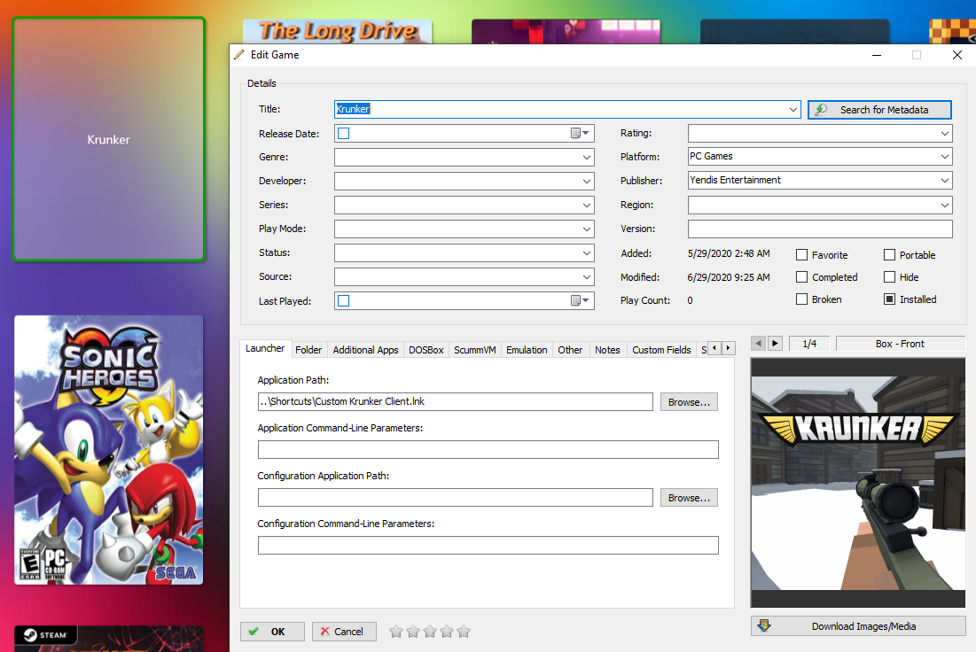Select the DOSBox tab

point(426,350)
